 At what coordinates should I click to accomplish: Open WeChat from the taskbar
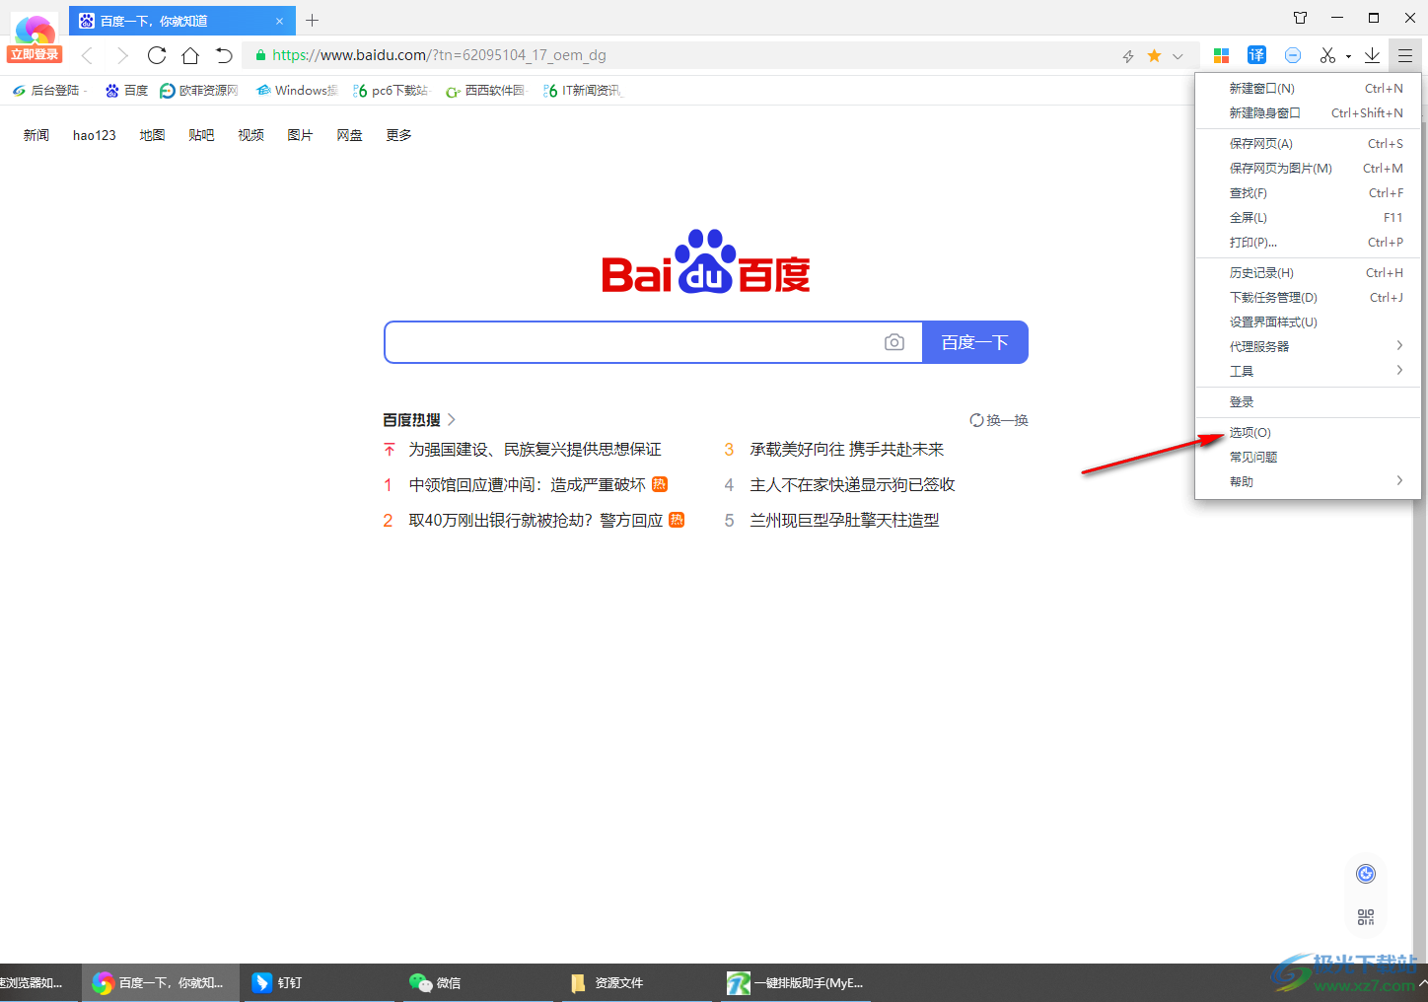pyautogui.click(x=434, y=982)
